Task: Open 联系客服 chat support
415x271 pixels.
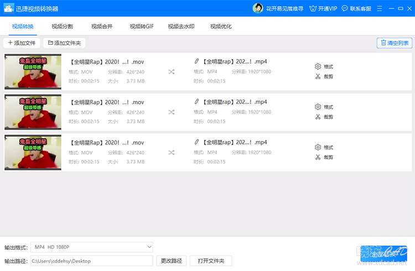Action: pos(356,9)
